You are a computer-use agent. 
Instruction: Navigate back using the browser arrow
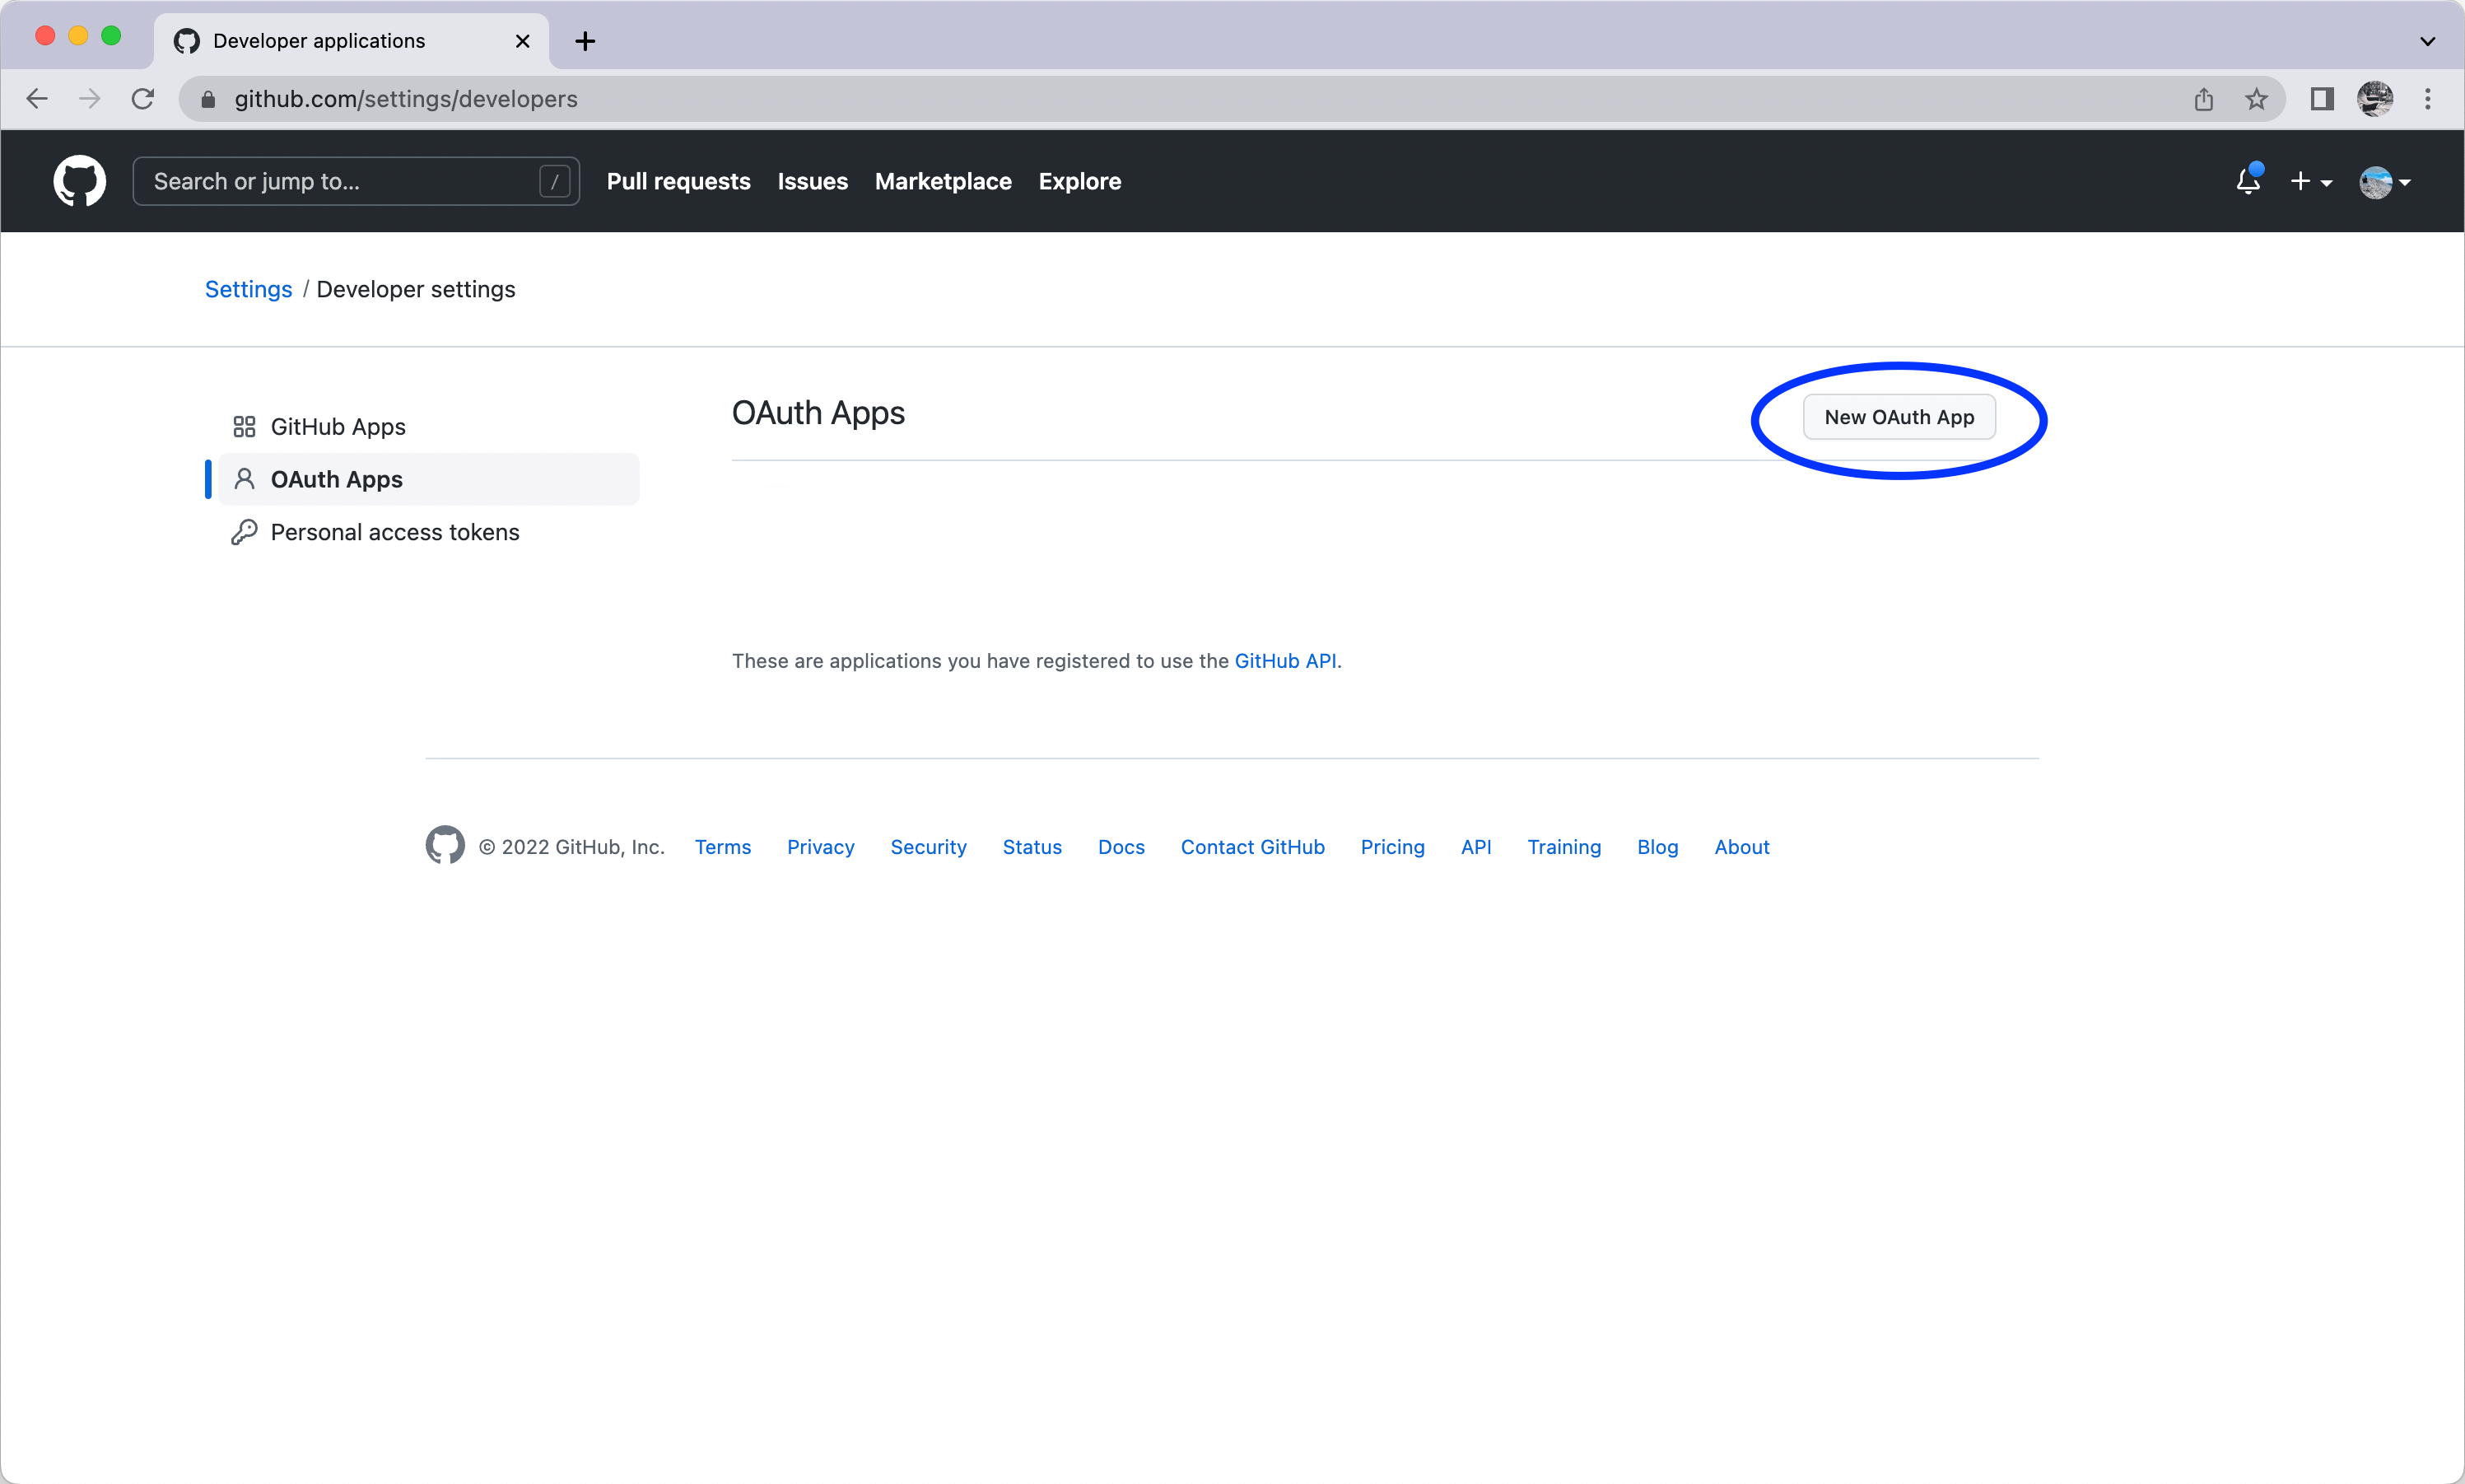(x=37, y=98)
